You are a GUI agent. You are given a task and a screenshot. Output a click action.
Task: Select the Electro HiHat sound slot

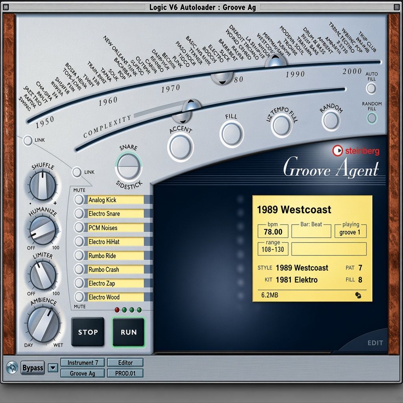[x=116, y=242]
